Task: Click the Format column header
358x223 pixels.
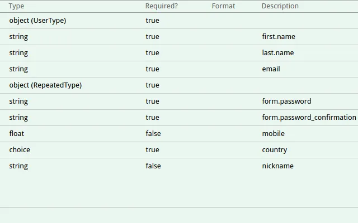Action: (223, 6)
